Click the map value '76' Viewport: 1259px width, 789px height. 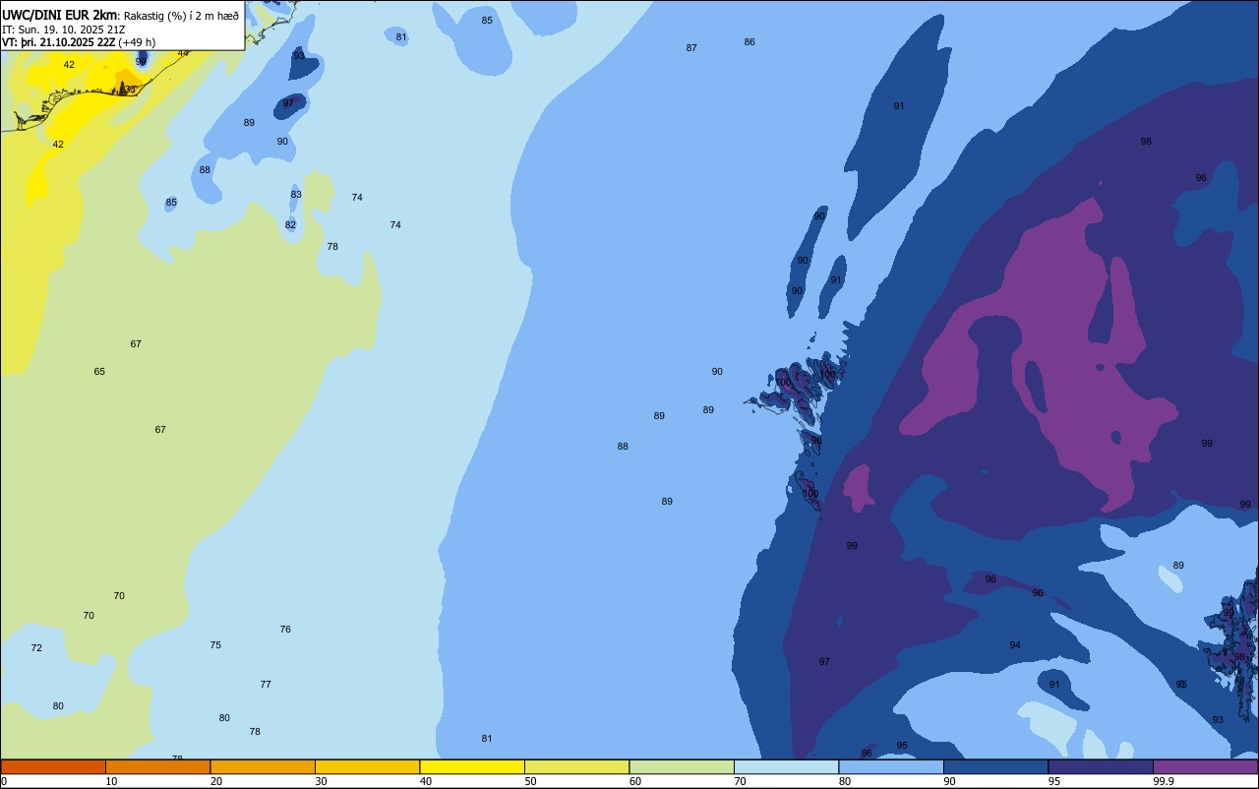coord(285,630)
